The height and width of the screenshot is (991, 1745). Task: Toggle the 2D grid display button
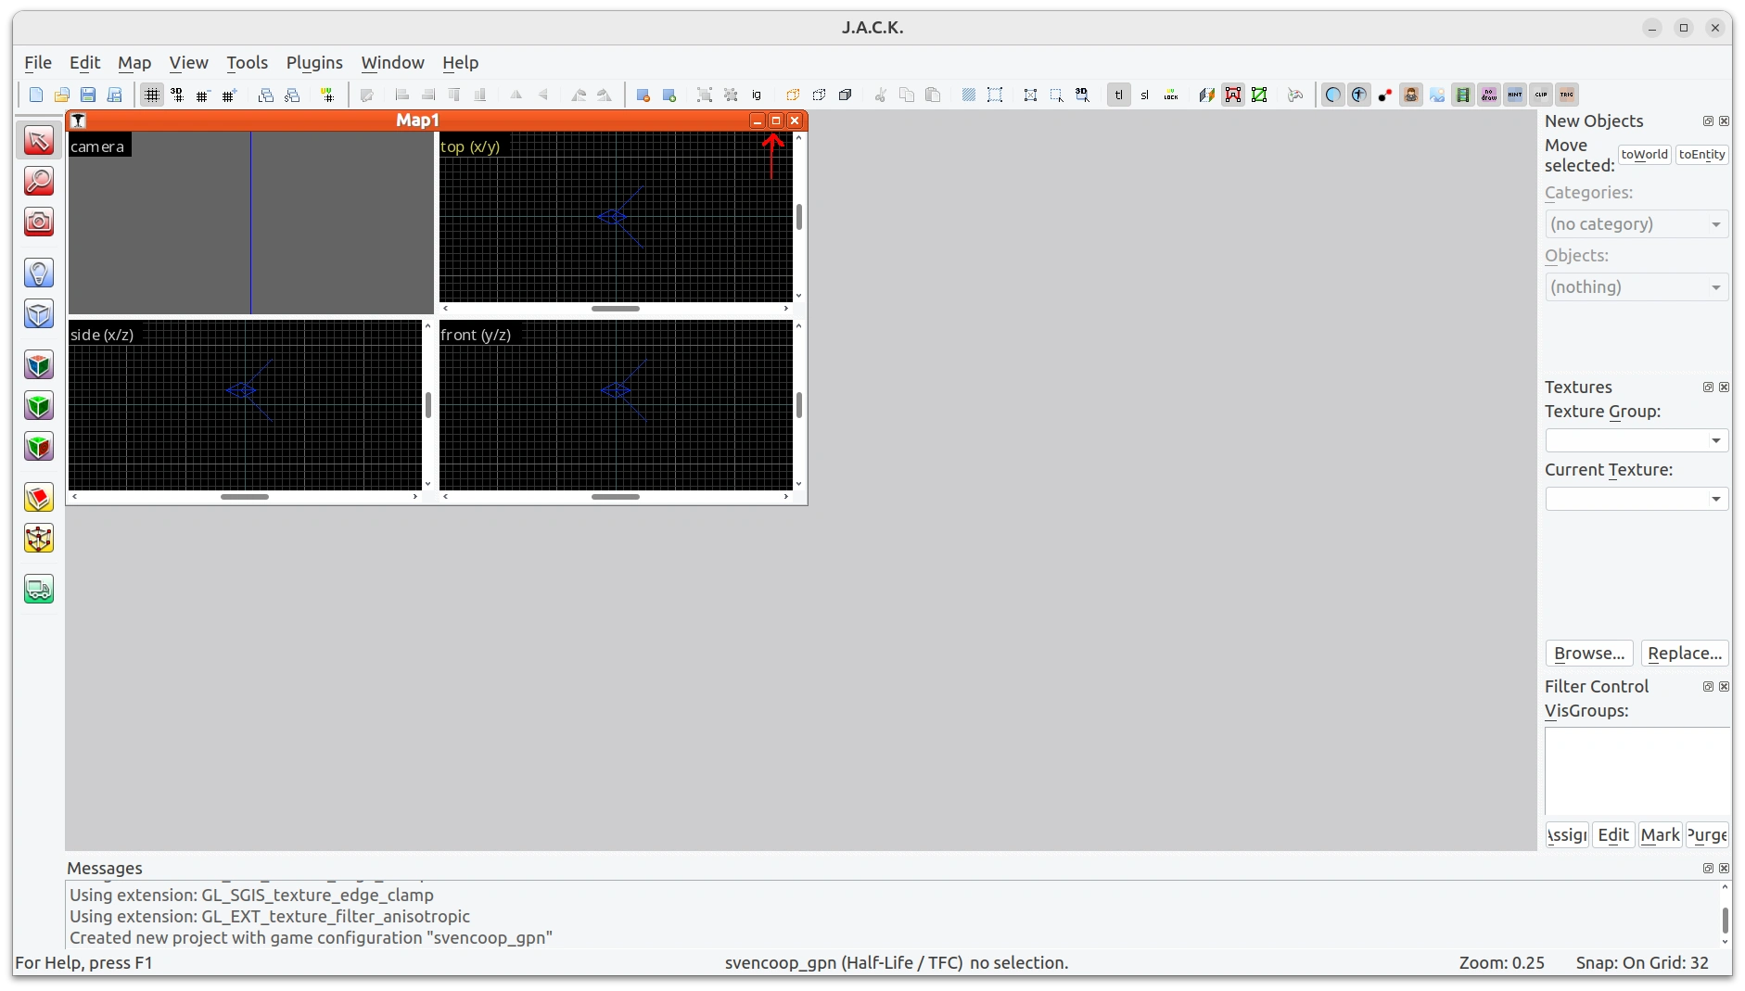tap(152, 95)
